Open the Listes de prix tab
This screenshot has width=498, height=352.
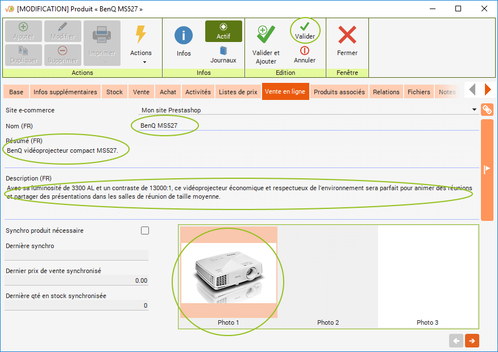pyautogui.click(x=238, y=92)
